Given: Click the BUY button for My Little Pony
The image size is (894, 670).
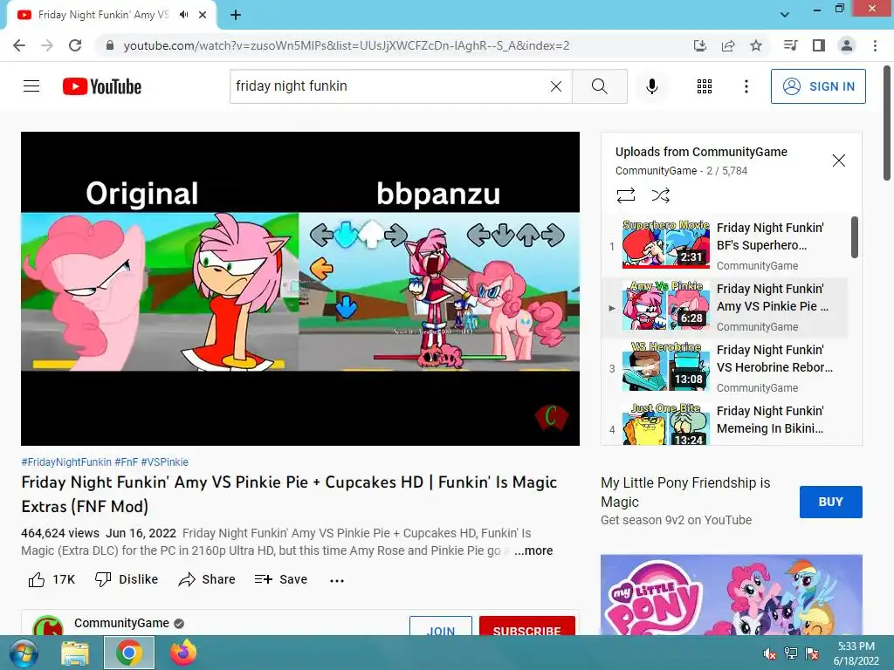Looking at the screenshot, I should click(831, 502).
